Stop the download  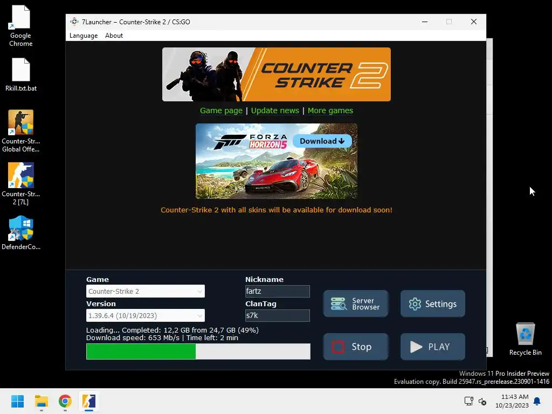[356, 347]
